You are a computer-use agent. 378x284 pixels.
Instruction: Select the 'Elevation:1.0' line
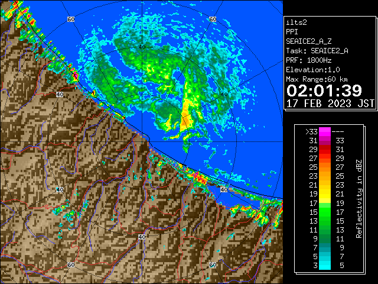[313, 70]
